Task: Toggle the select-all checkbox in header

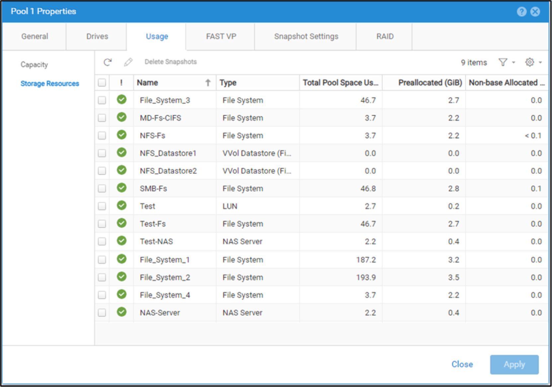Action: [x=102, y=83]
